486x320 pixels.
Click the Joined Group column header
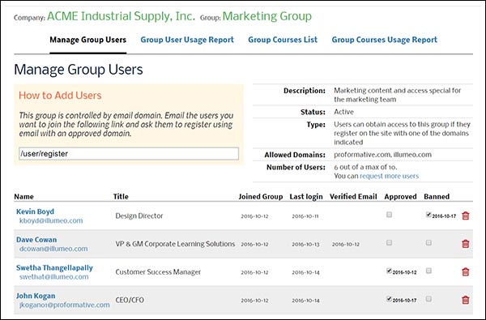tap(260, 197)
